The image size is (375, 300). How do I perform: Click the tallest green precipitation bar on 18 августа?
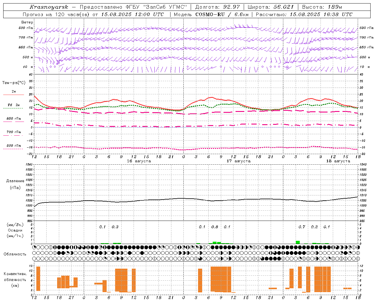(x=298, y=242)
